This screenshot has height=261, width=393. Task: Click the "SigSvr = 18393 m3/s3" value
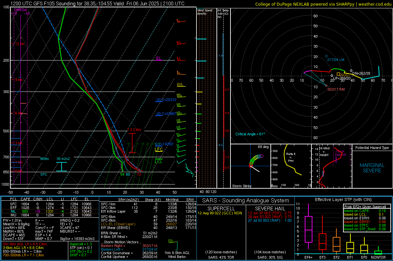pos(77,239)
